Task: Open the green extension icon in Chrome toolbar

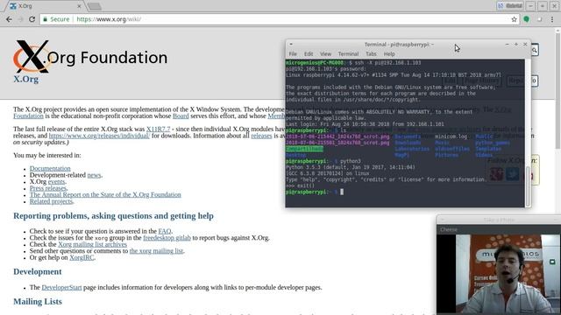Action: 526,19
